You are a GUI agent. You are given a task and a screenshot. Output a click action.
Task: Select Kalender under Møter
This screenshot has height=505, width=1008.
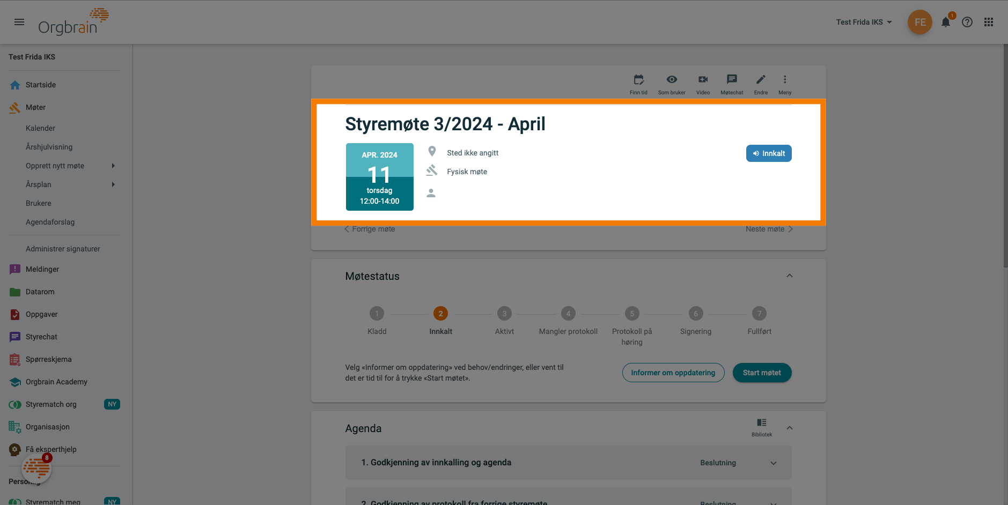pos(40,128)
